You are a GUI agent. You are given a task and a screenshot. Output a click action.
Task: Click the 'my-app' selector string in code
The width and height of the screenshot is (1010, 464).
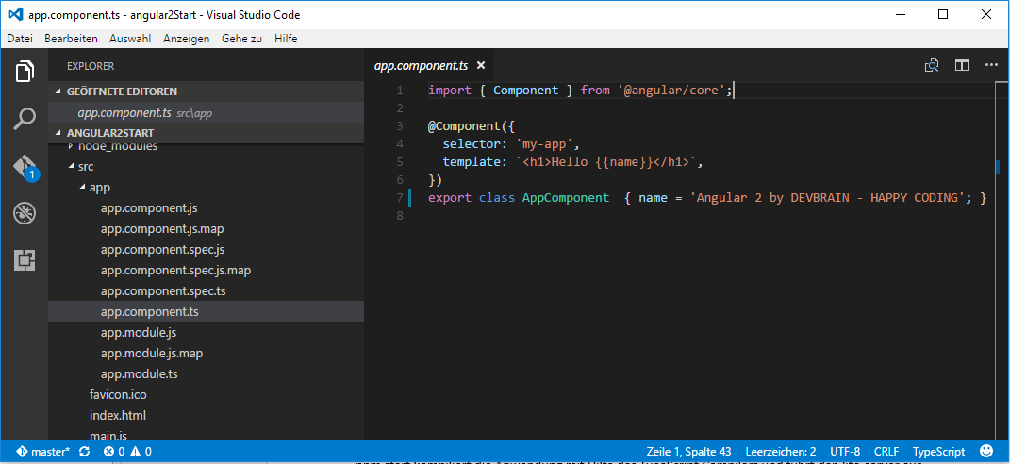coord(544,143)
